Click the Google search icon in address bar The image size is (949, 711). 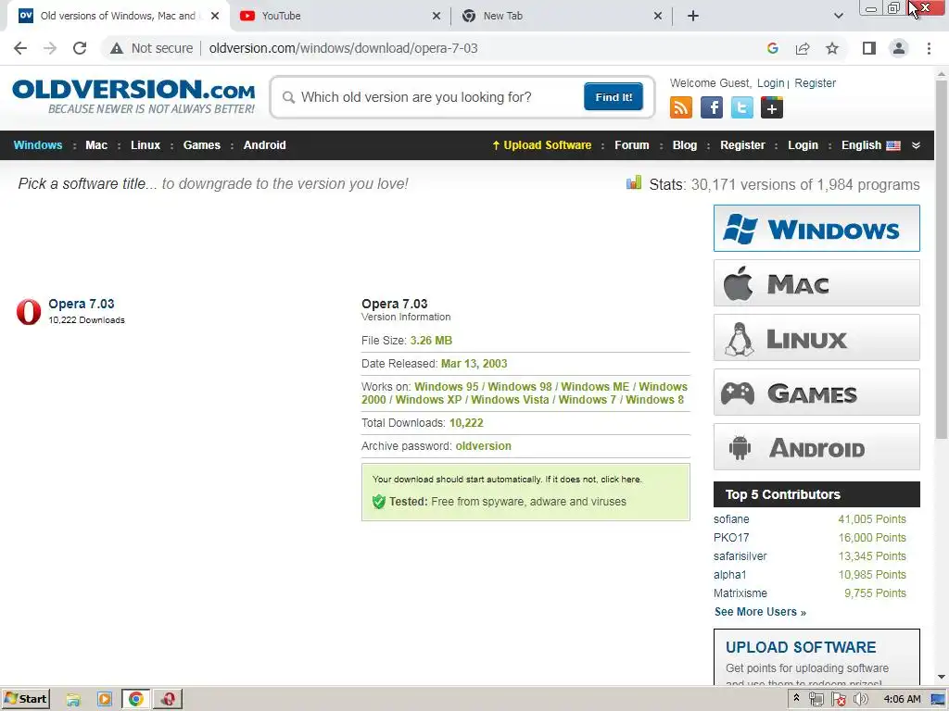click(772, 48)
